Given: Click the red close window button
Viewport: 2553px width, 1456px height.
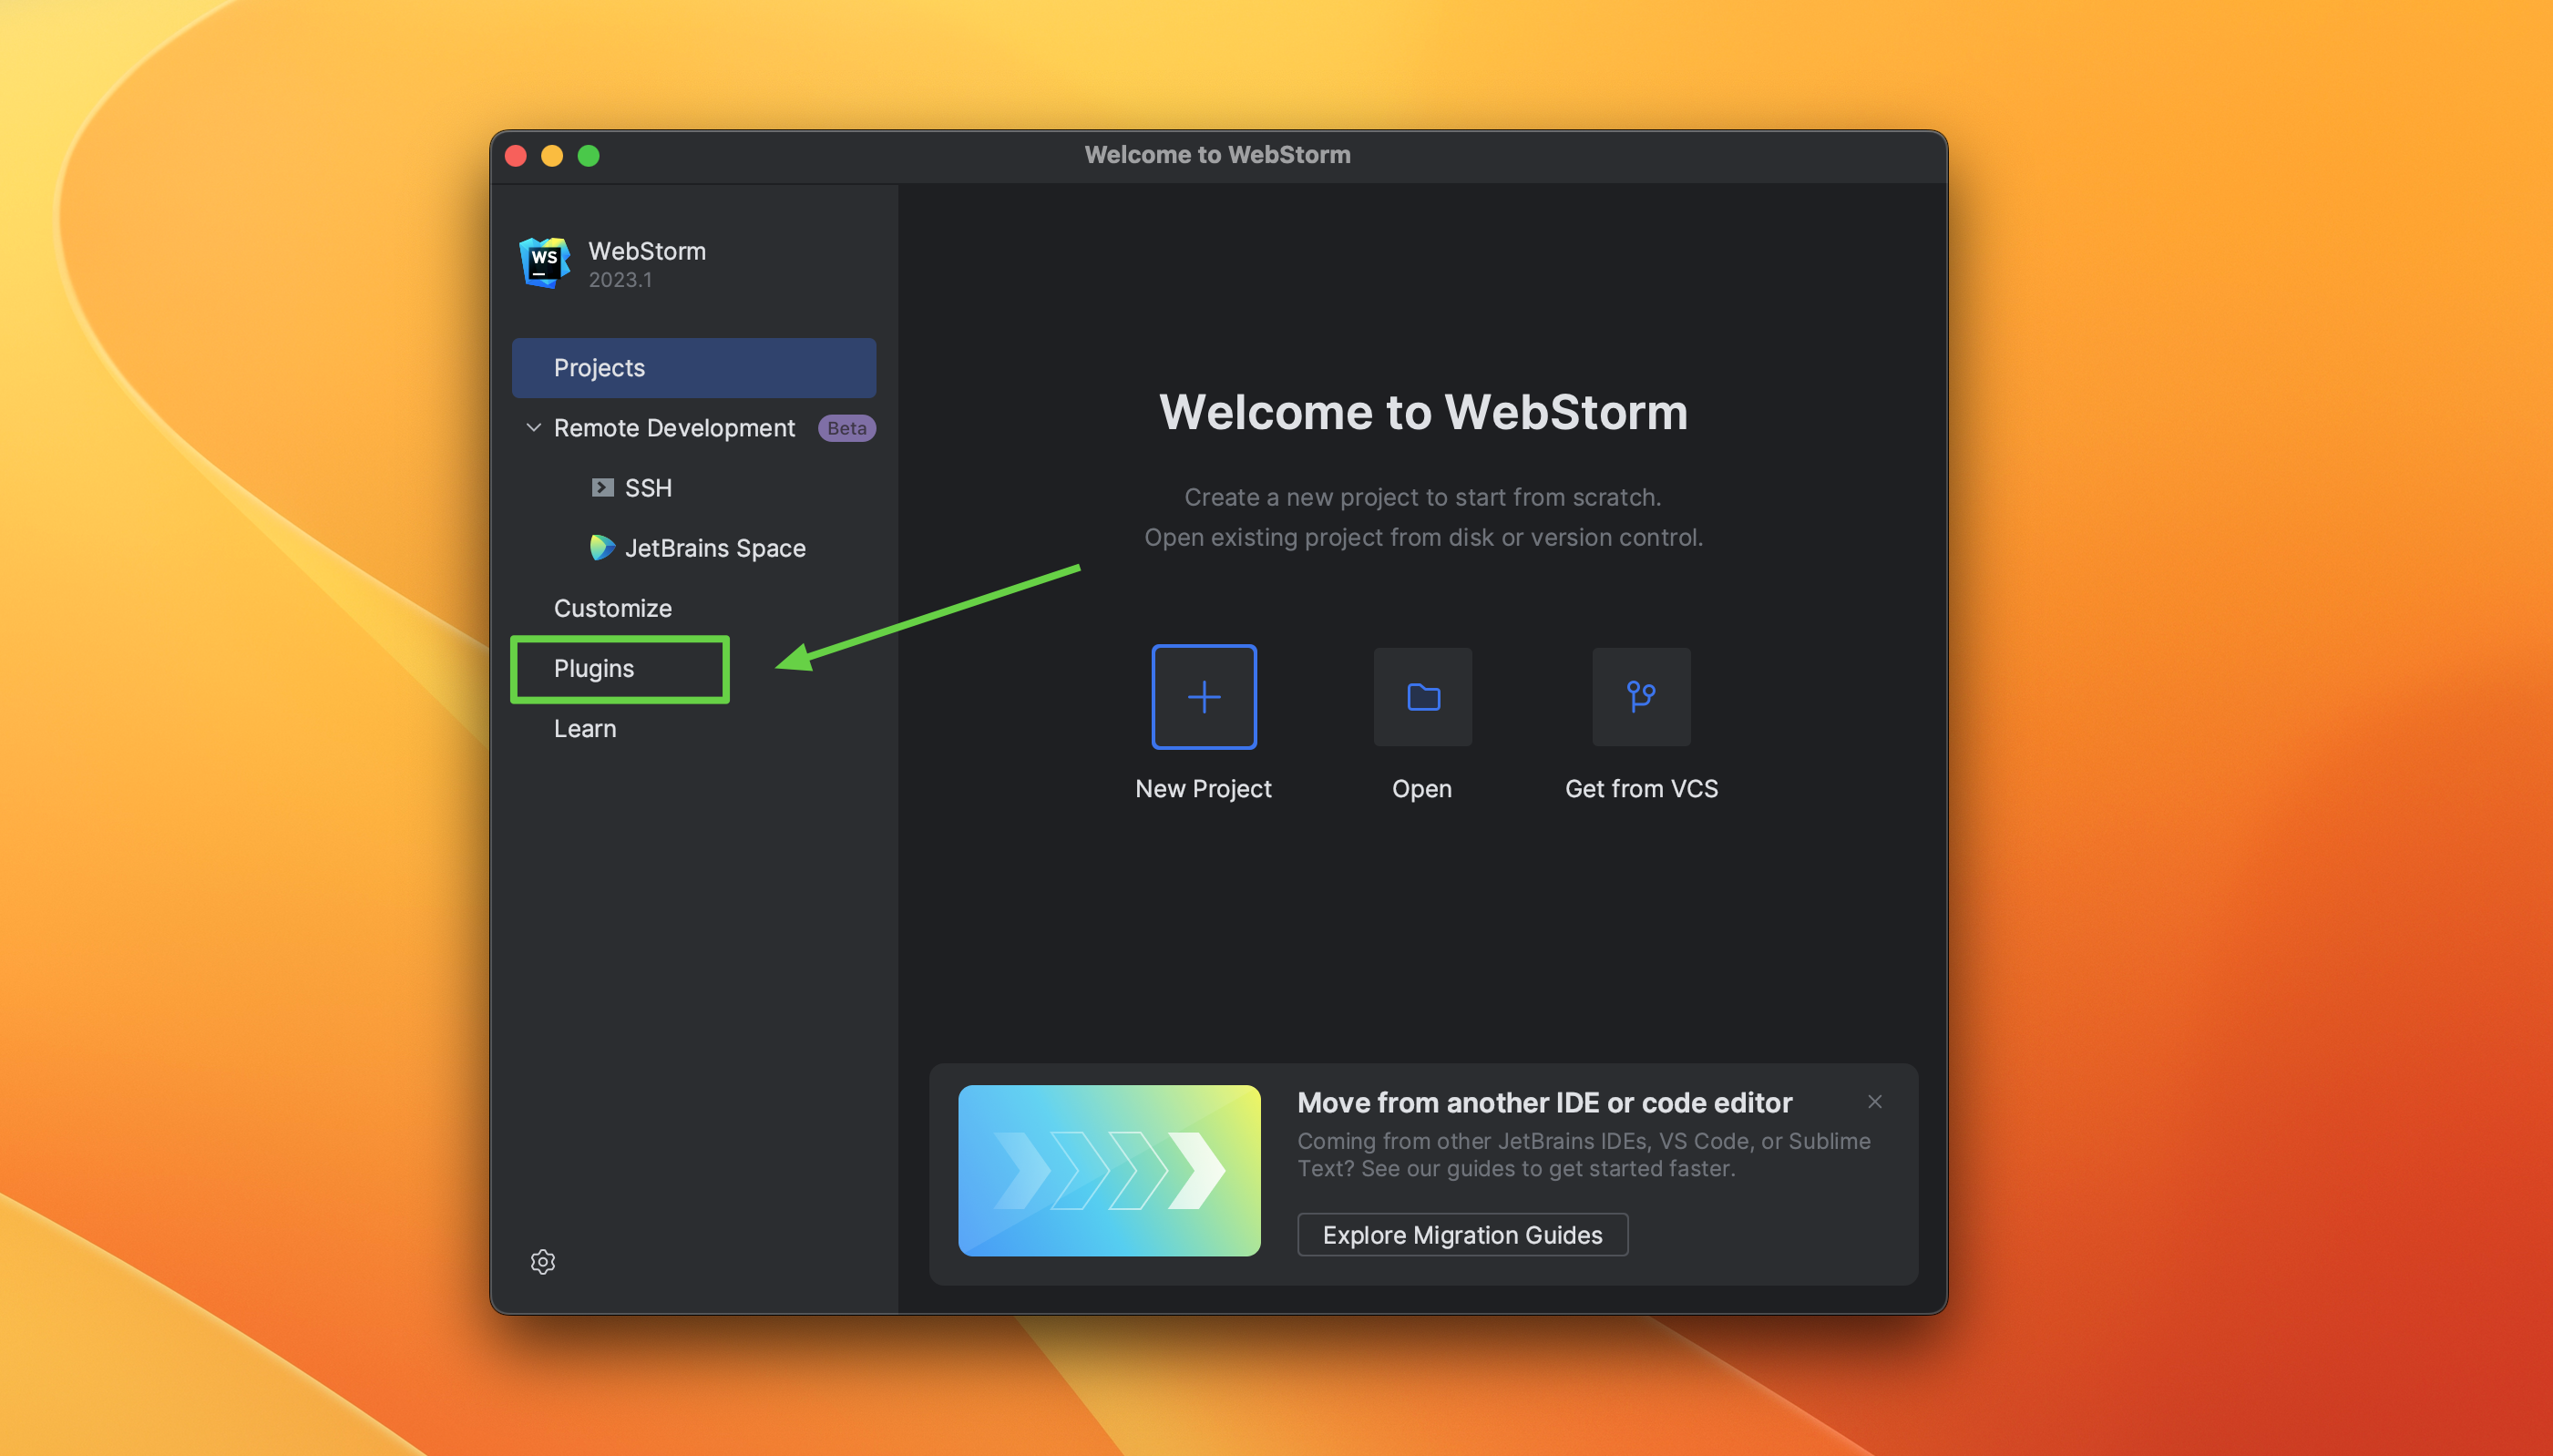Looking at the screenshot, I should (x=516, y=156).
